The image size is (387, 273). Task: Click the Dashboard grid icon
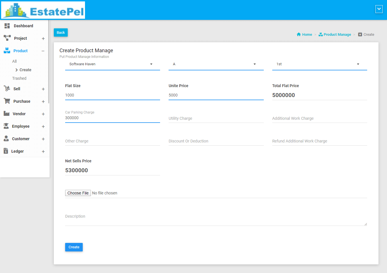click(x=7, y=26)
